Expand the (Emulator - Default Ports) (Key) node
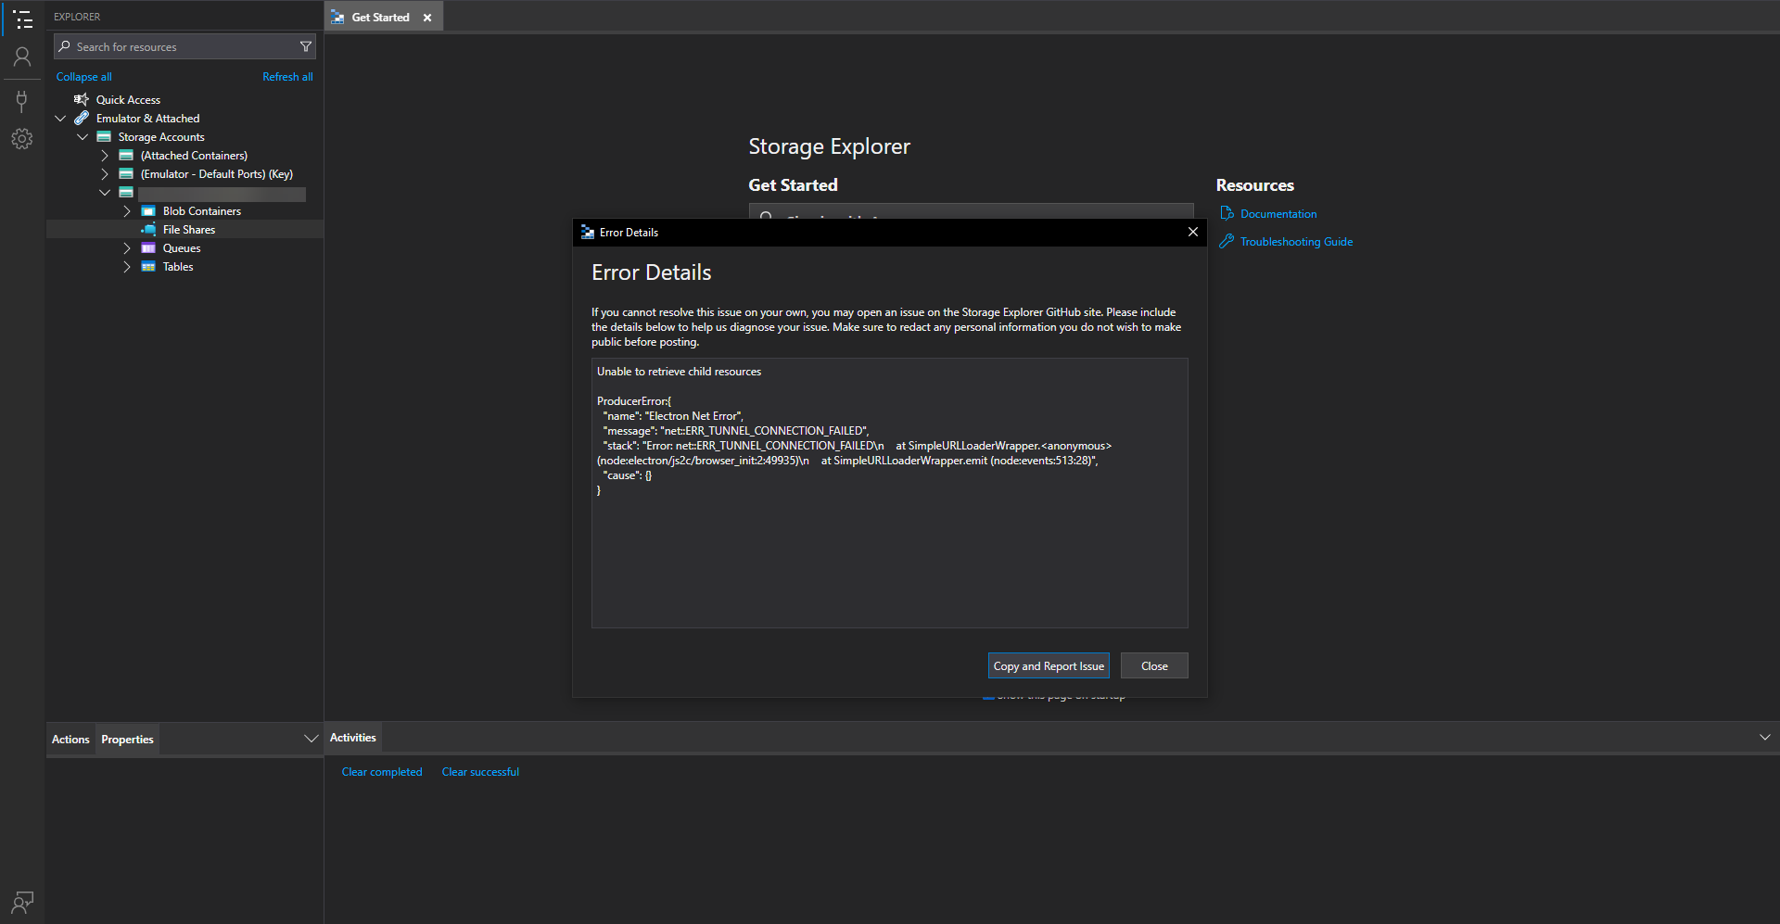 click(x=104, y=173)
